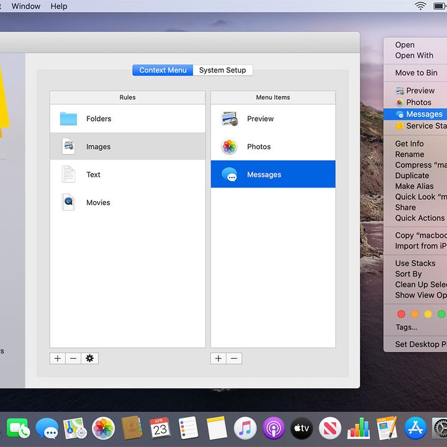The width and height of the screenshot is (447, 447).
Task: Choose Preview in the context menu
Action: (415, 91)
